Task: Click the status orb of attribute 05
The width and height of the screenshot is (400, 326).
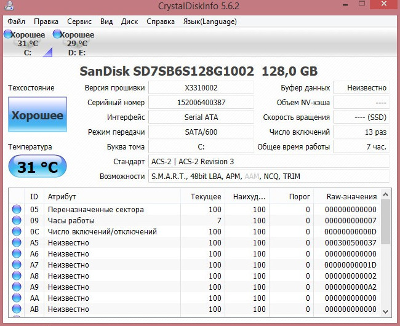Action: (17, 209)
